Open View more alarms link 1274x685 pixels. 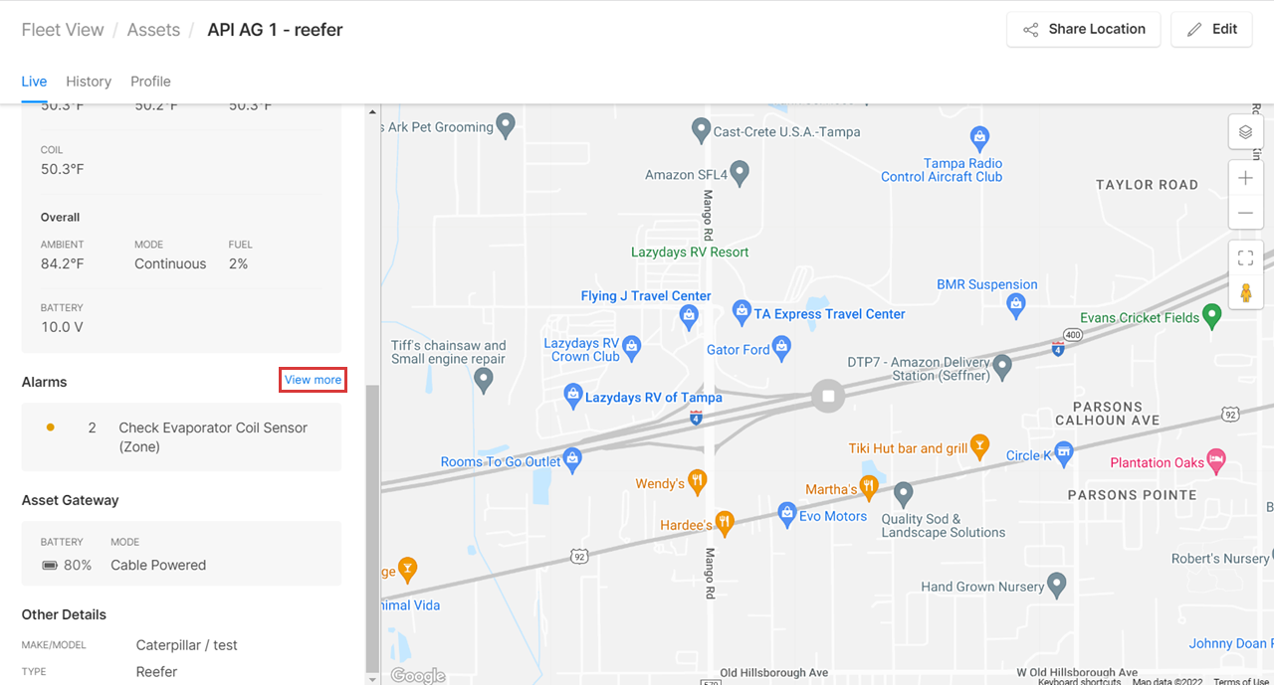(x=313, y=380)
